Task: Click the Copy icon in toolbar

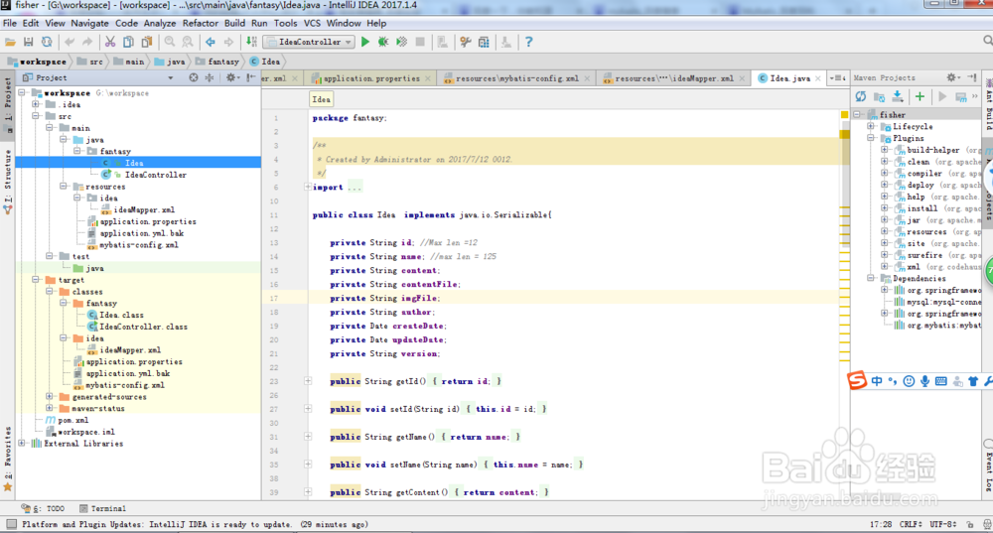Action: (128, 43)
